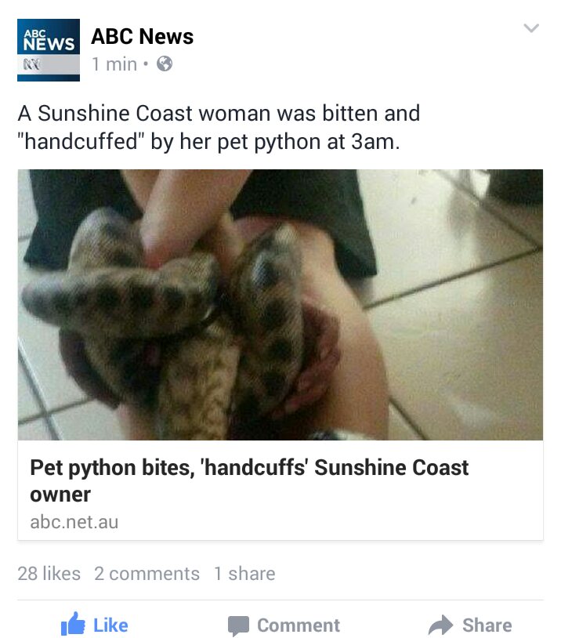The height and width of the screenshot is (638, 561).
Task: Open the 2 comments thread
Action: pyautogui.click(x=147, y=574)
